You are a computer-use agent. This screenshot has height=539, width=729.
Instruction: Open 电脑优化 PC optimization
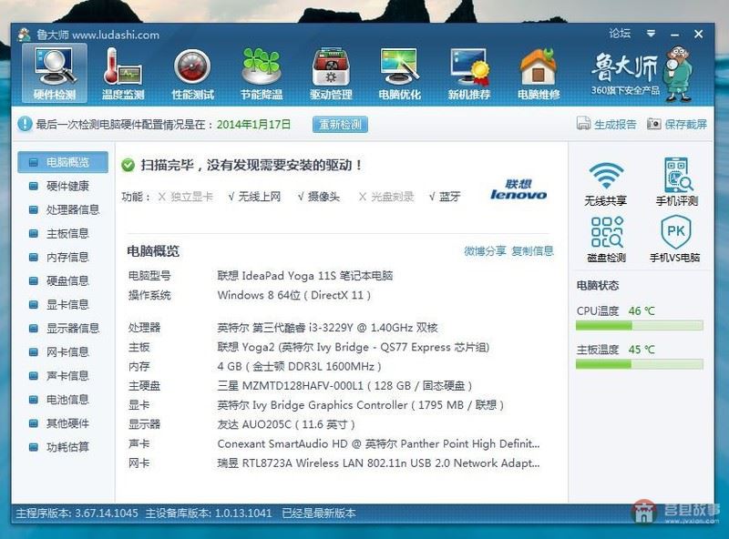click(x=400, y=74)
